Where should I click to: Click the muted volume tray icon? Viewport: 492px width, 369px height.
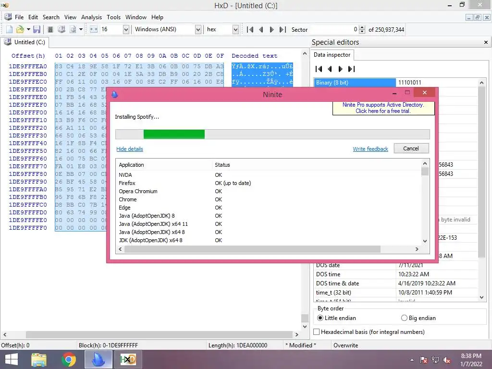click(447, 360)
